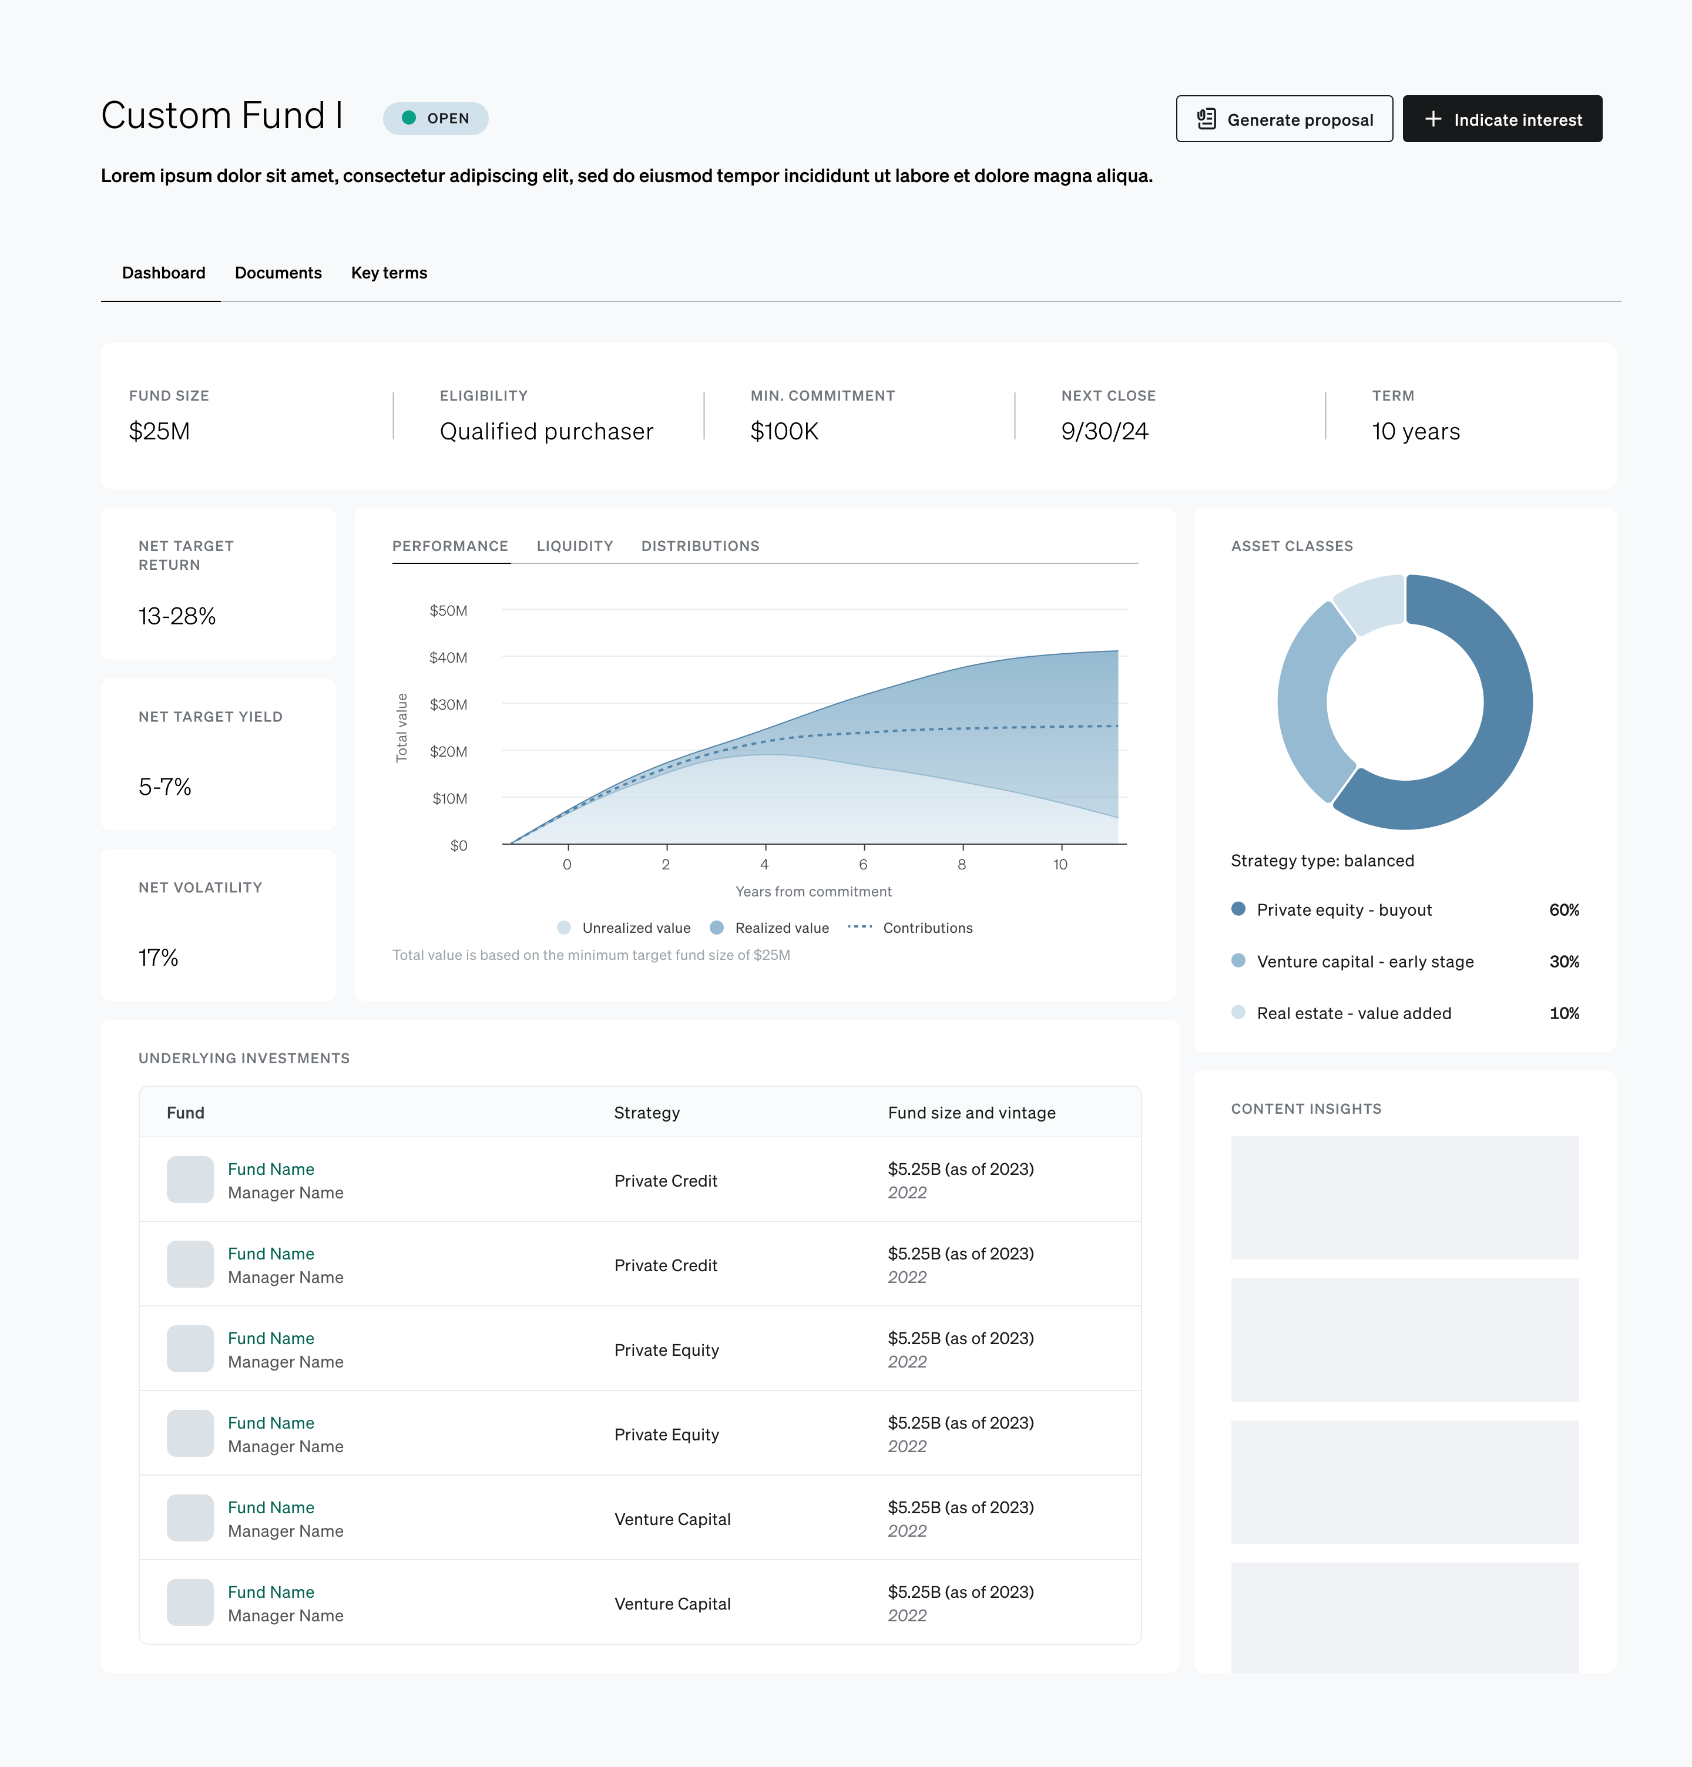The image size is (1692, 1767).
Task: Open the first Content Insights thumbnail
Action: point(1405,1197)
